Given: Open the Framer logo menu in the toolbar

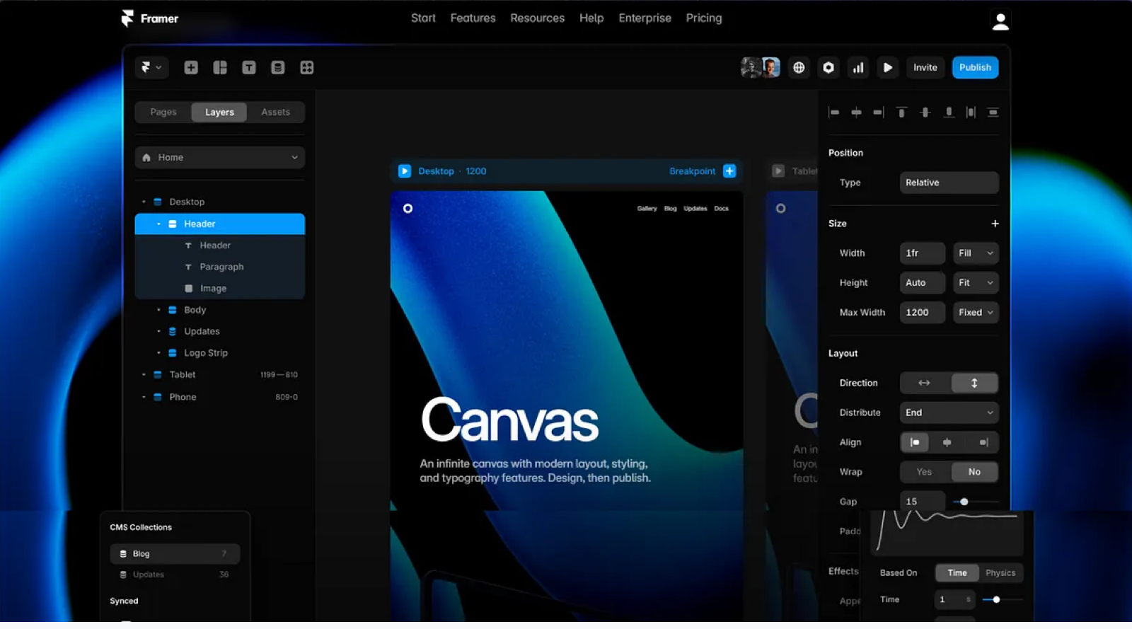Looking at the screenshot, I should point(151,67).
